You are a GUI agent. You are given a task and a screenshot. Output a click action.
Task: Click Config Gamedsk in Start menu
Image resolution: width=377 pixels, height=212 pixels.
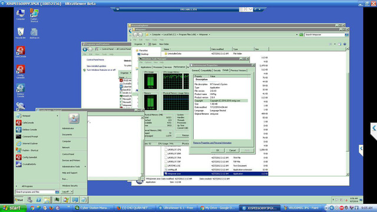(x=27, y=157)
